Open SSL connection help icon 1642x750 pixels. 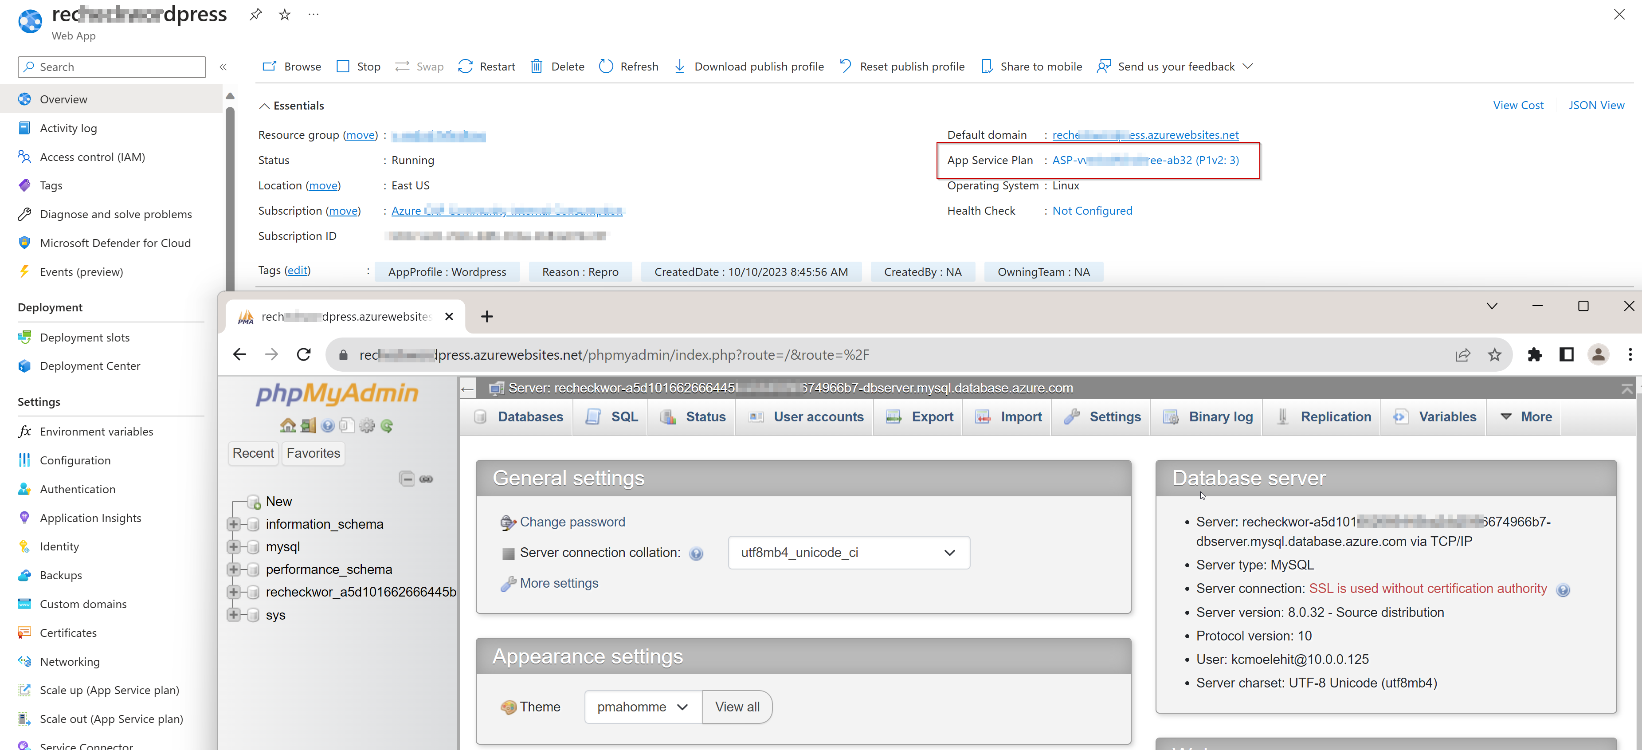[1563, 590]
